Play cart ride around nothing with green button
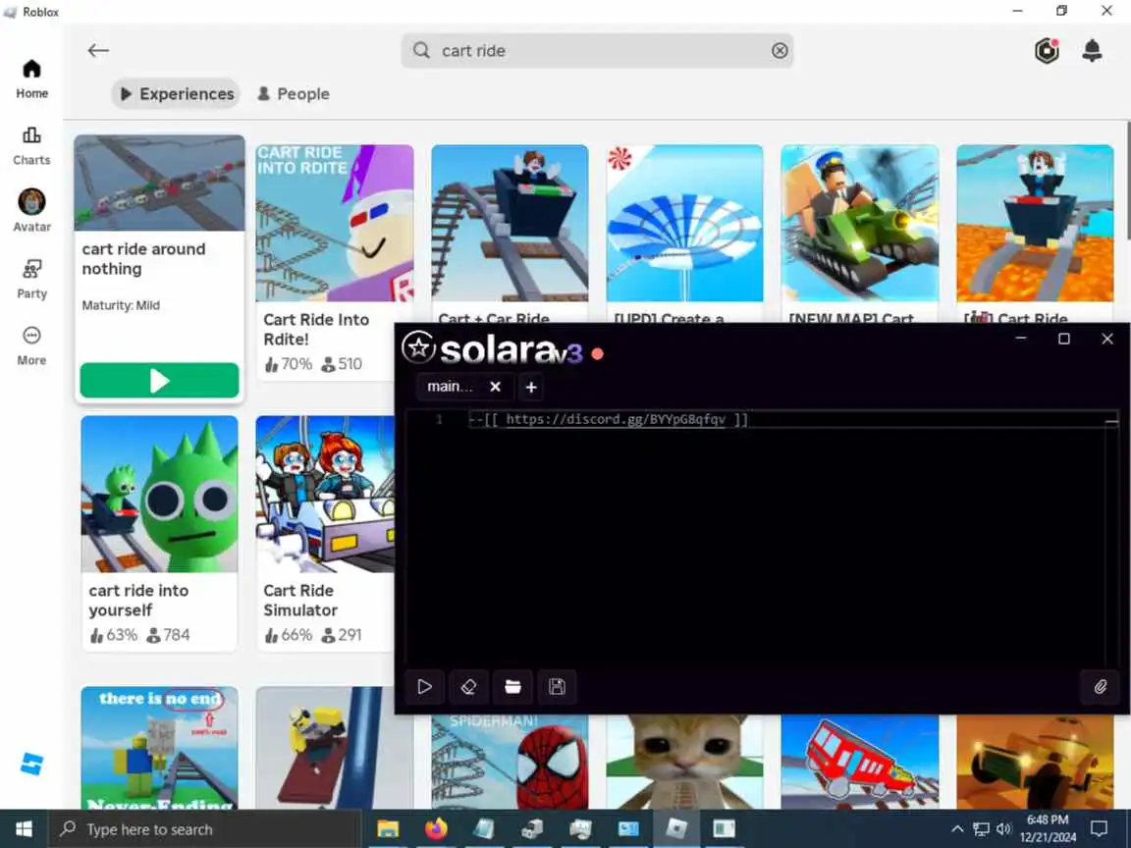1131x848 pixels. (x=159, y=380)
